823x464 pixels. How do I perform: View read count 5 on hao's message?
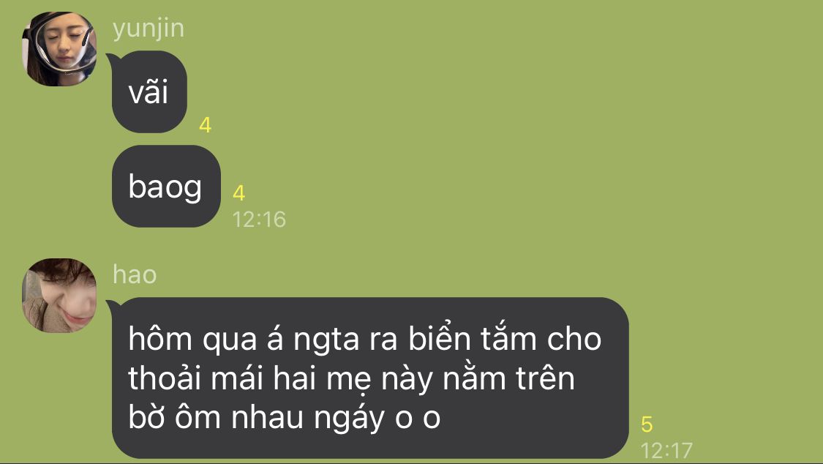coord(647,424)
